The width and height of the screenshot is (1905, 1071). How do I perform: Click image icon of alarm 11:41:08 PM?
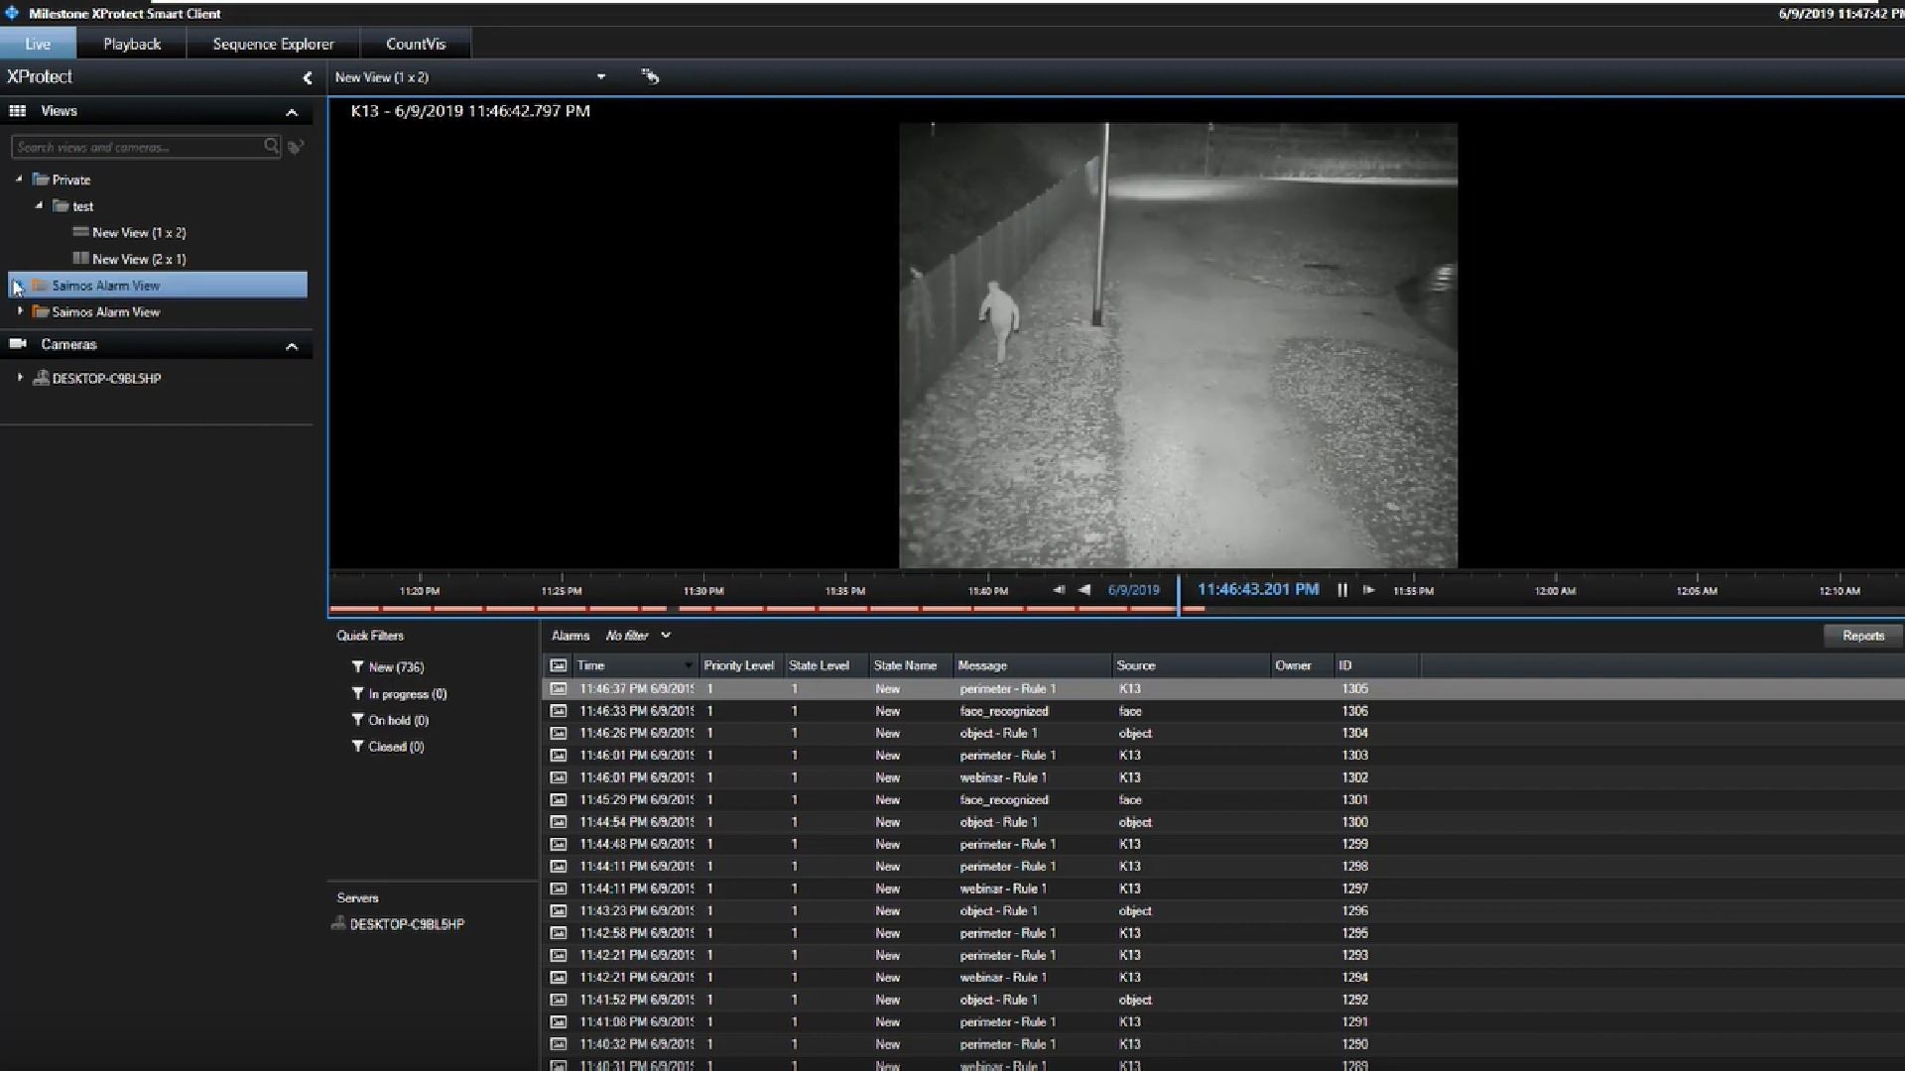coord(559,1021)
